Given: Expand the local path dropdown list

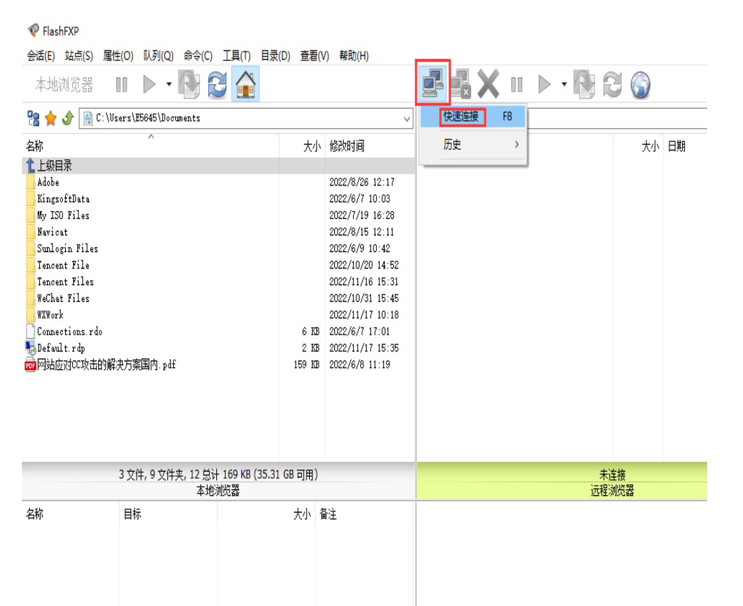Looking at the screenshot, I should click(x=407, y=119).
